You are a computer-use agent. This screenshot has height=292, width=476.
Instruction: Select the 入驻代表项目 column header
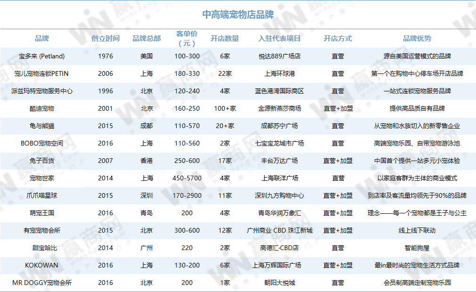[x=279, y=39]
